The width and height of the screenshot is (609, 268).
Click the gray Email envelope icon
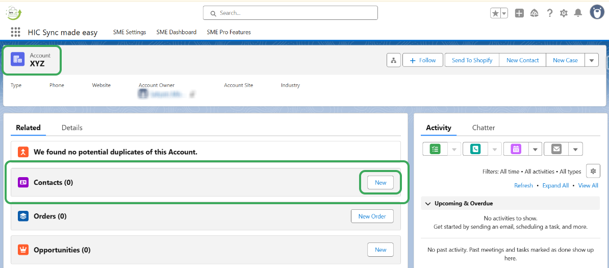click(556, 149)
